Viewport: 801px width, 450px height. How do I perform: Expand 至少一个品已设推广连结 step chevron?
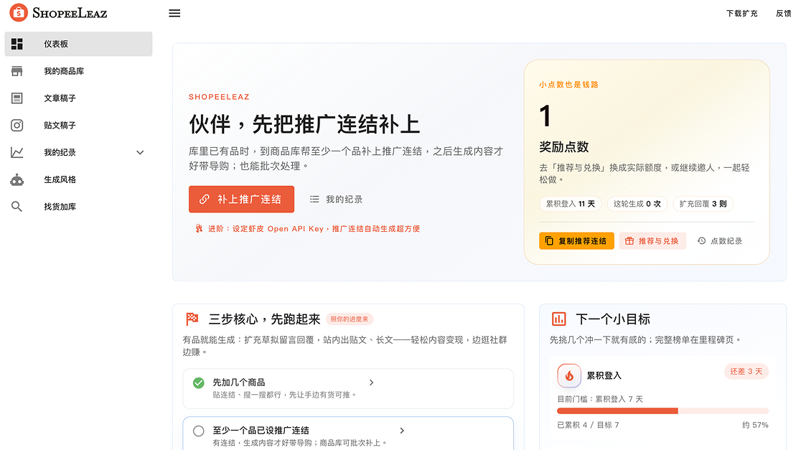click(x=402, y=431)
